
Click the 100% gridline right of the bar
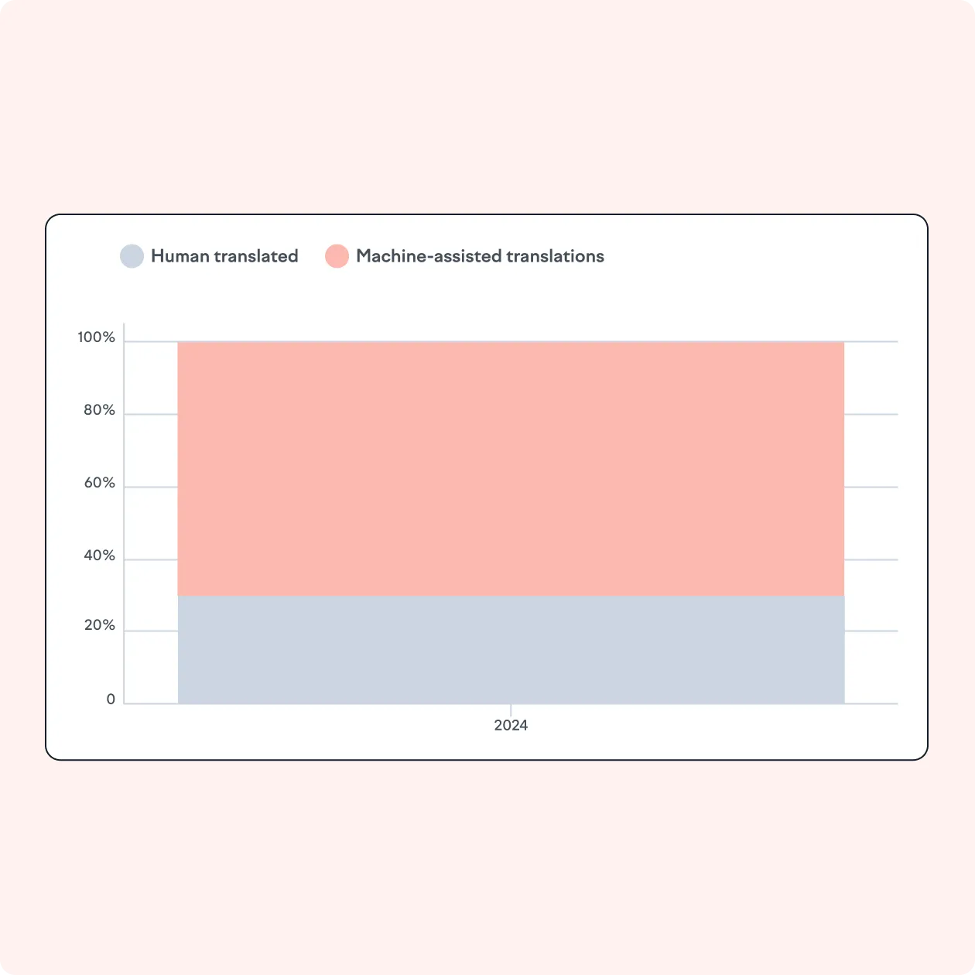871,341
